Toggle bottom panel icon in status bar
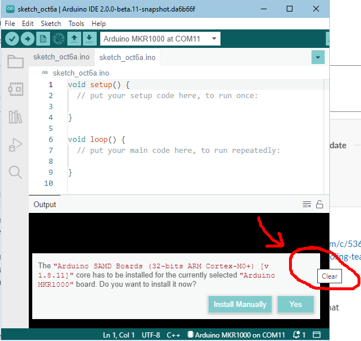The height and width of the screenshot is (341, 361). click(x=317, y=335)
